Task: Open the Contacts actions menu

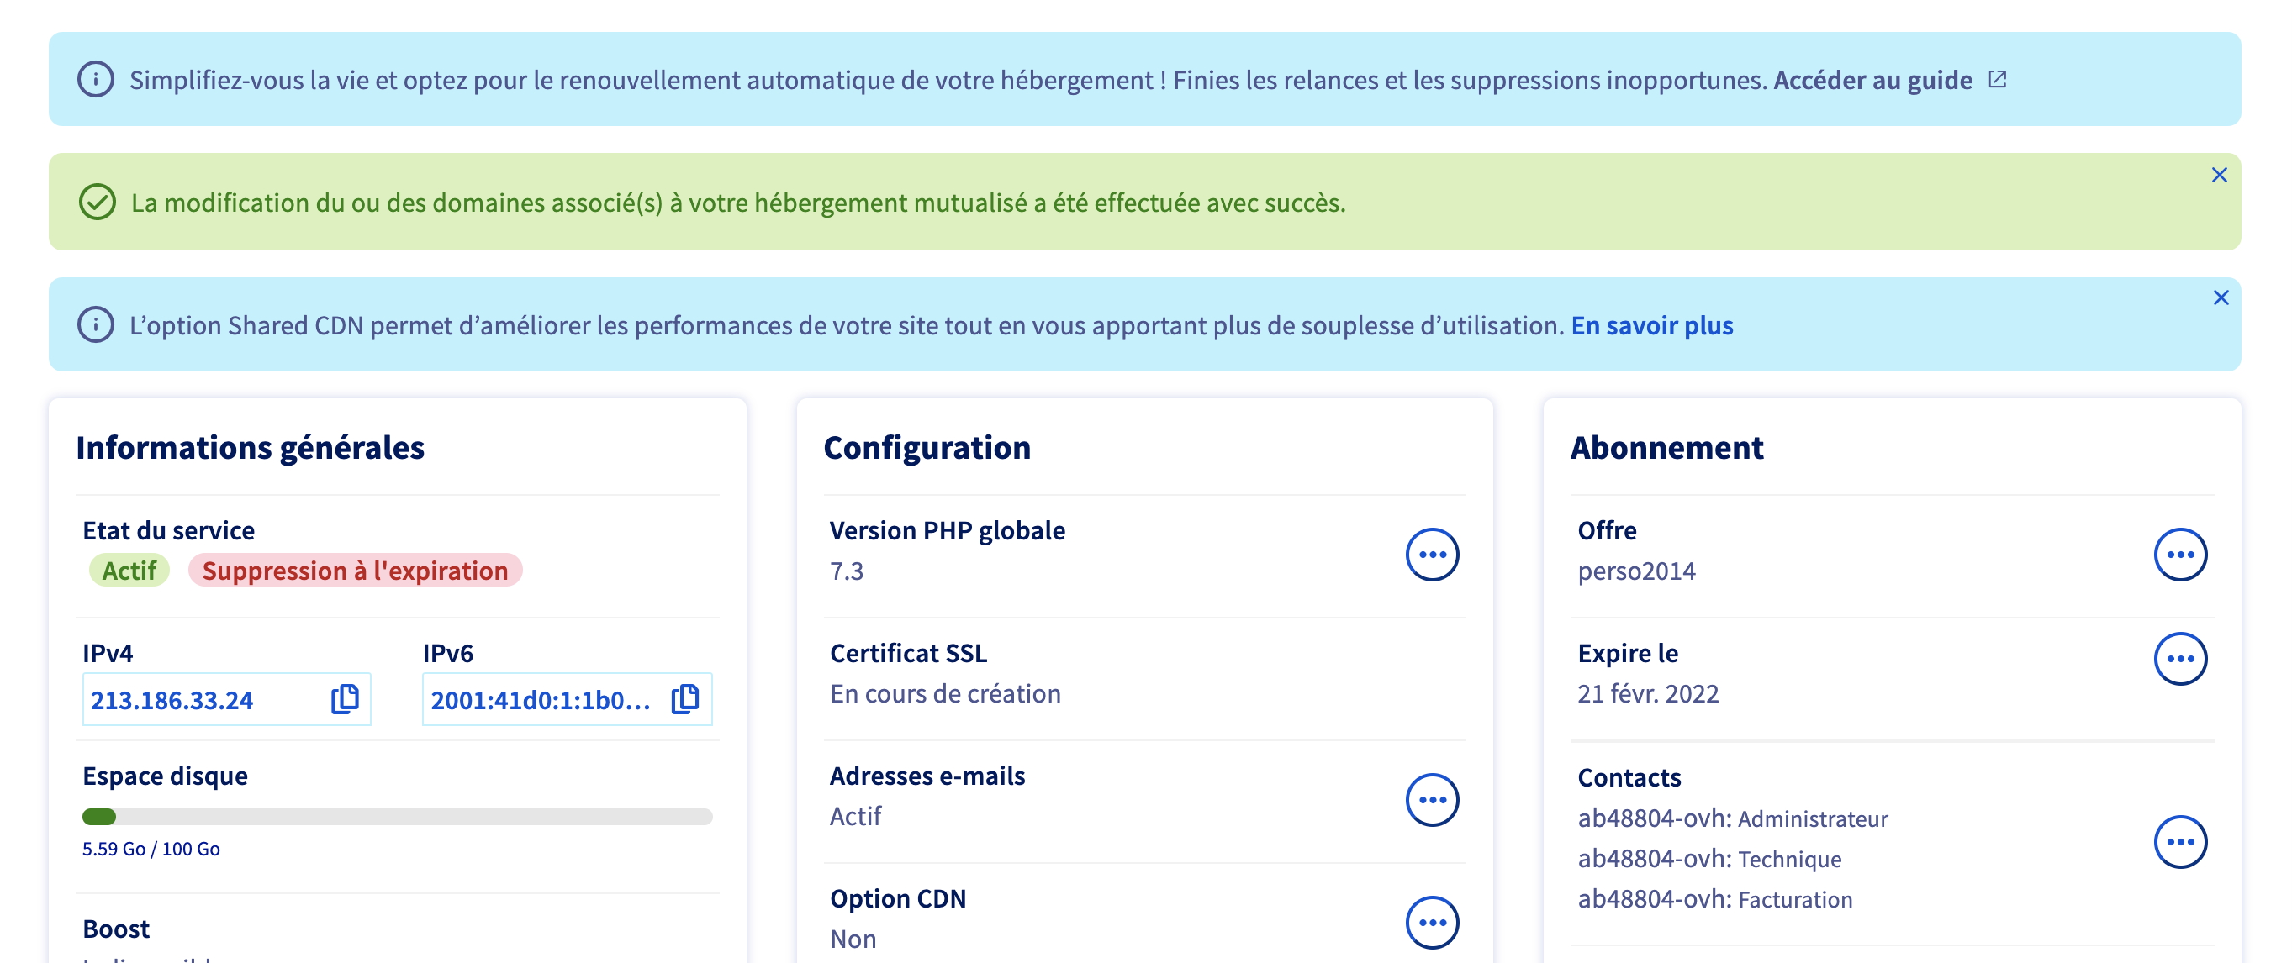Action: [x=2180, y=841]
